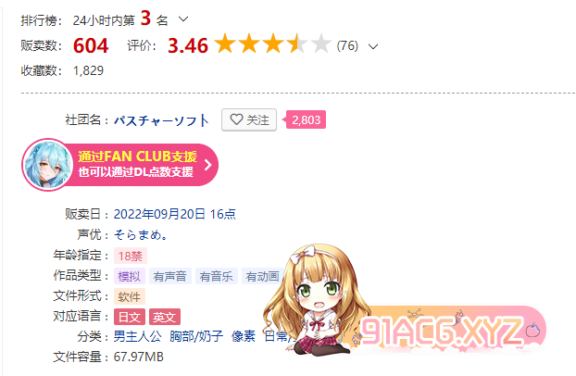Select the 软件 file format tag

coord(130,296)
